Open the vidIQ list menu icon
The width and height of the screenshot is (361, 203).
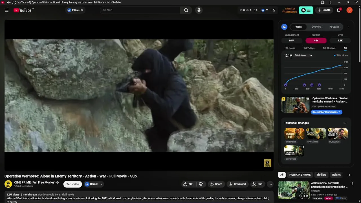(267, 10)
